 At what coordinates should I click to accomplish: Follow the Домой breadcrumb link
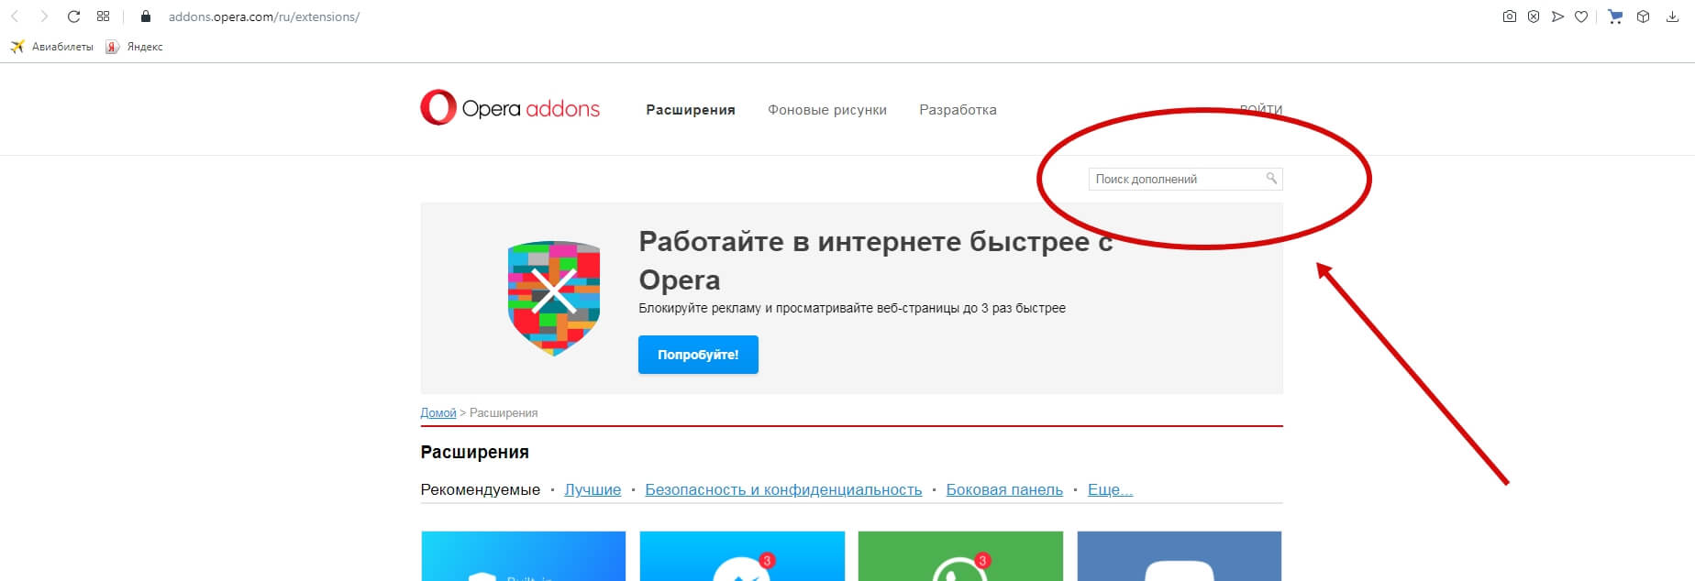[438, 413]
